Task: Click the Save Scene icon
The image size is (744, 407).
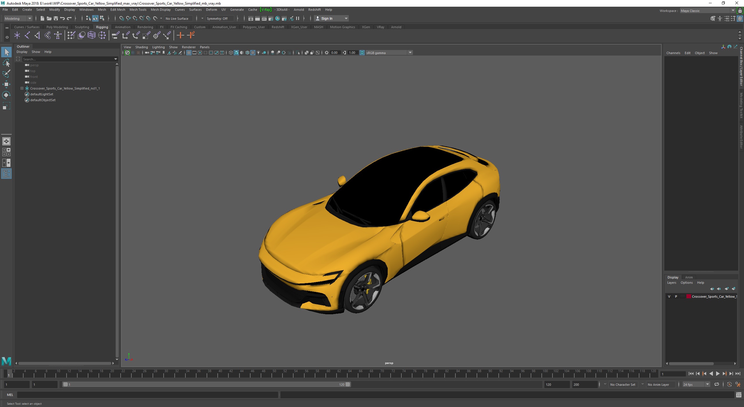Action: tap(56, 18)
